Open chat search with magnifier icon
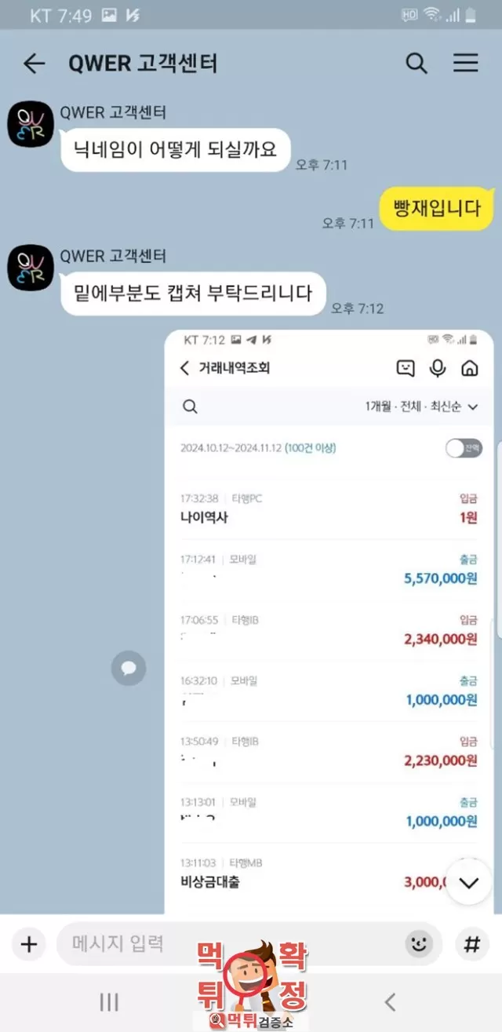This screenshot has height=1032, width=502. pyautogui.click(x=417, y=64)
